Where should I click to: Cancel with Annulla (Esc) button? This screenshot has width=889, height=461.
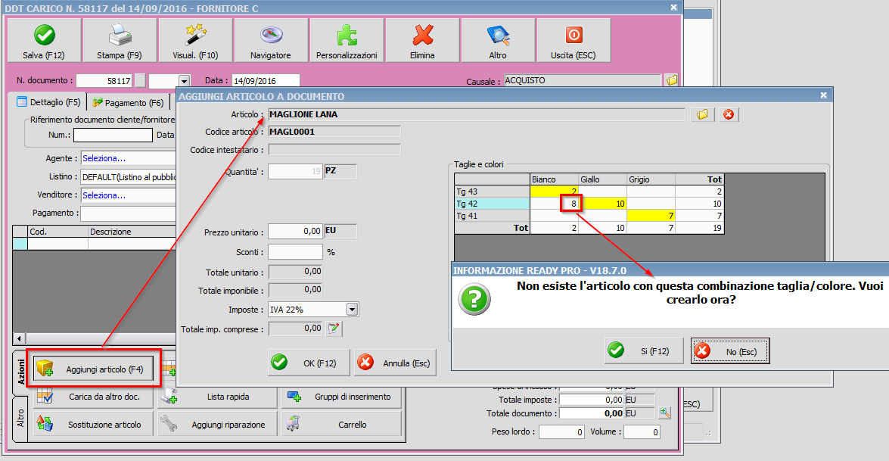coord(395,363)
